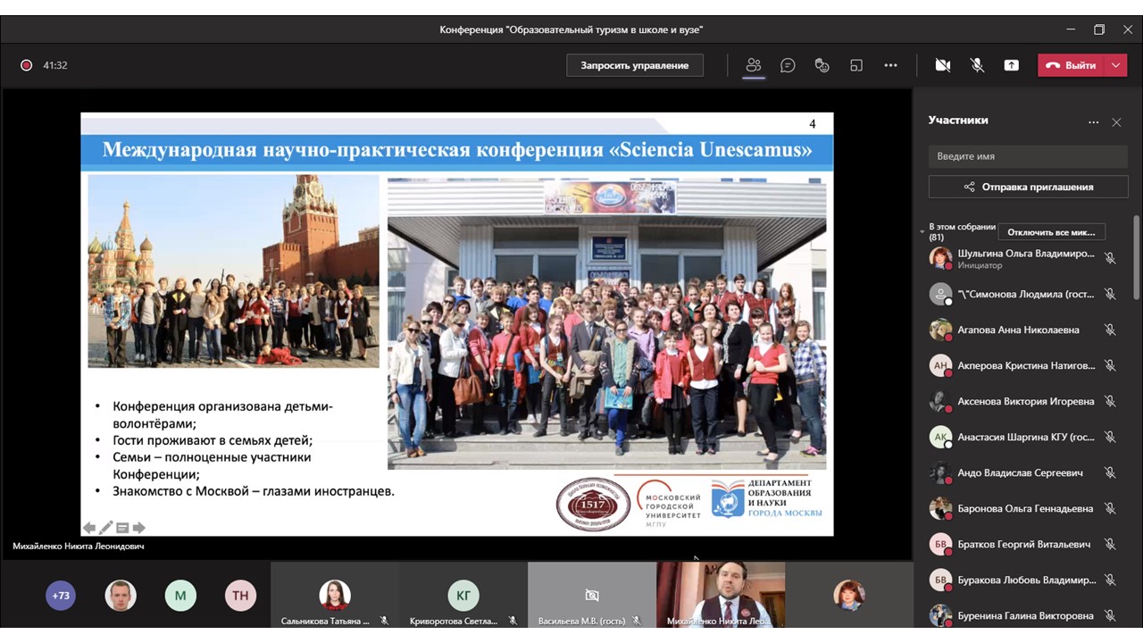
Task: Advance to the next slide arrow
Action: tap(139, 528)
